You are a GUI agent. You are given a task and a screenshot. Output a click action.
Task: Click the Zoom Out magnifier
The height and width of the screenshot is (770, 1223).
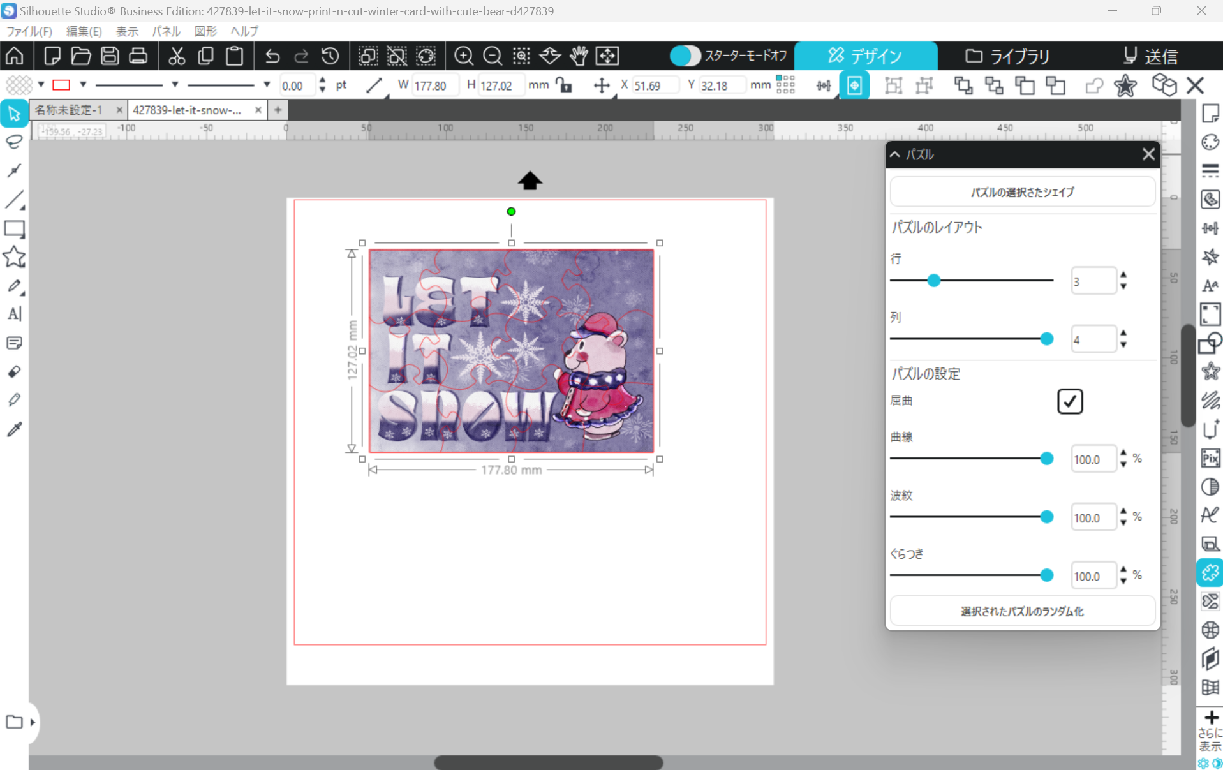(x=493, y=56)
